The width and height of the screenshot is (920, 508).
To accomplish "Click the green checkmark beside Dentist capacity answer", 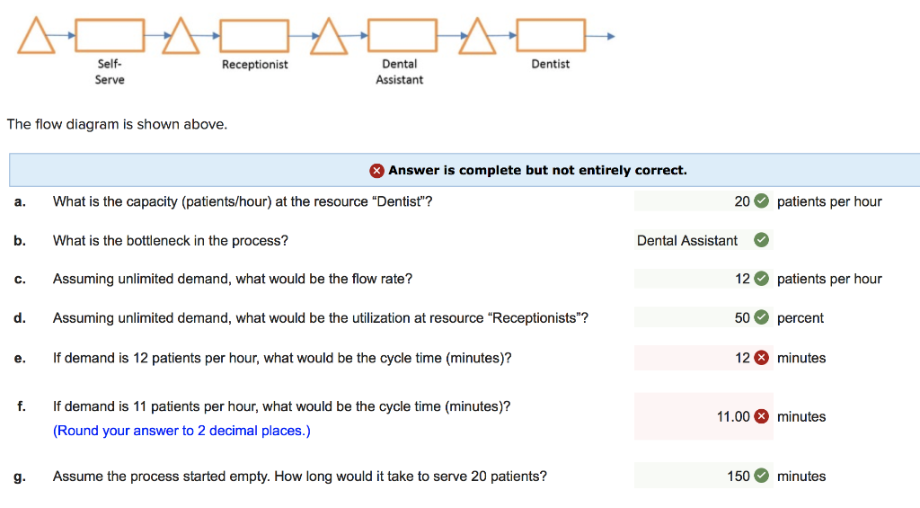I will click(x=761, y=201).
